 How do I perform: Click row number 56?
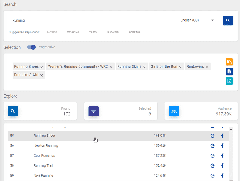pyautogui.click(x=12, y=145)
